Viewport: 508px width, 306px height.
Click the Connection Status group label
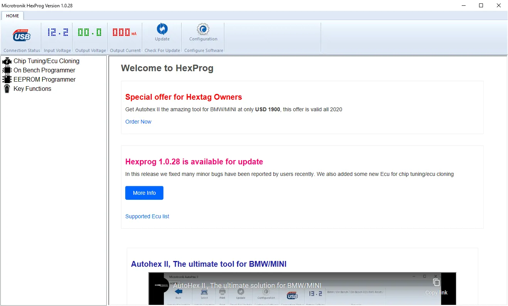click(x=22, y=50)
